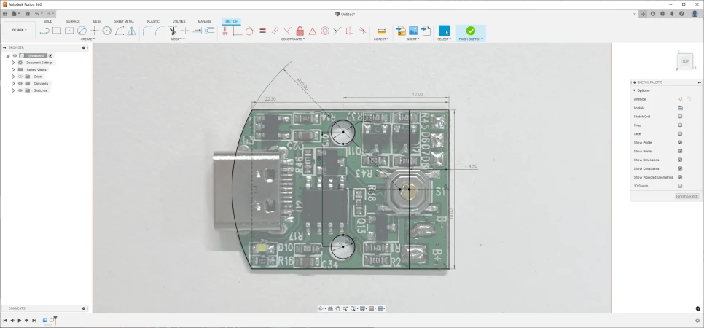Viewport: 704px width, 328px height.
Task: Switch to the Sheet Metal tab
Action: click(124, 21)
